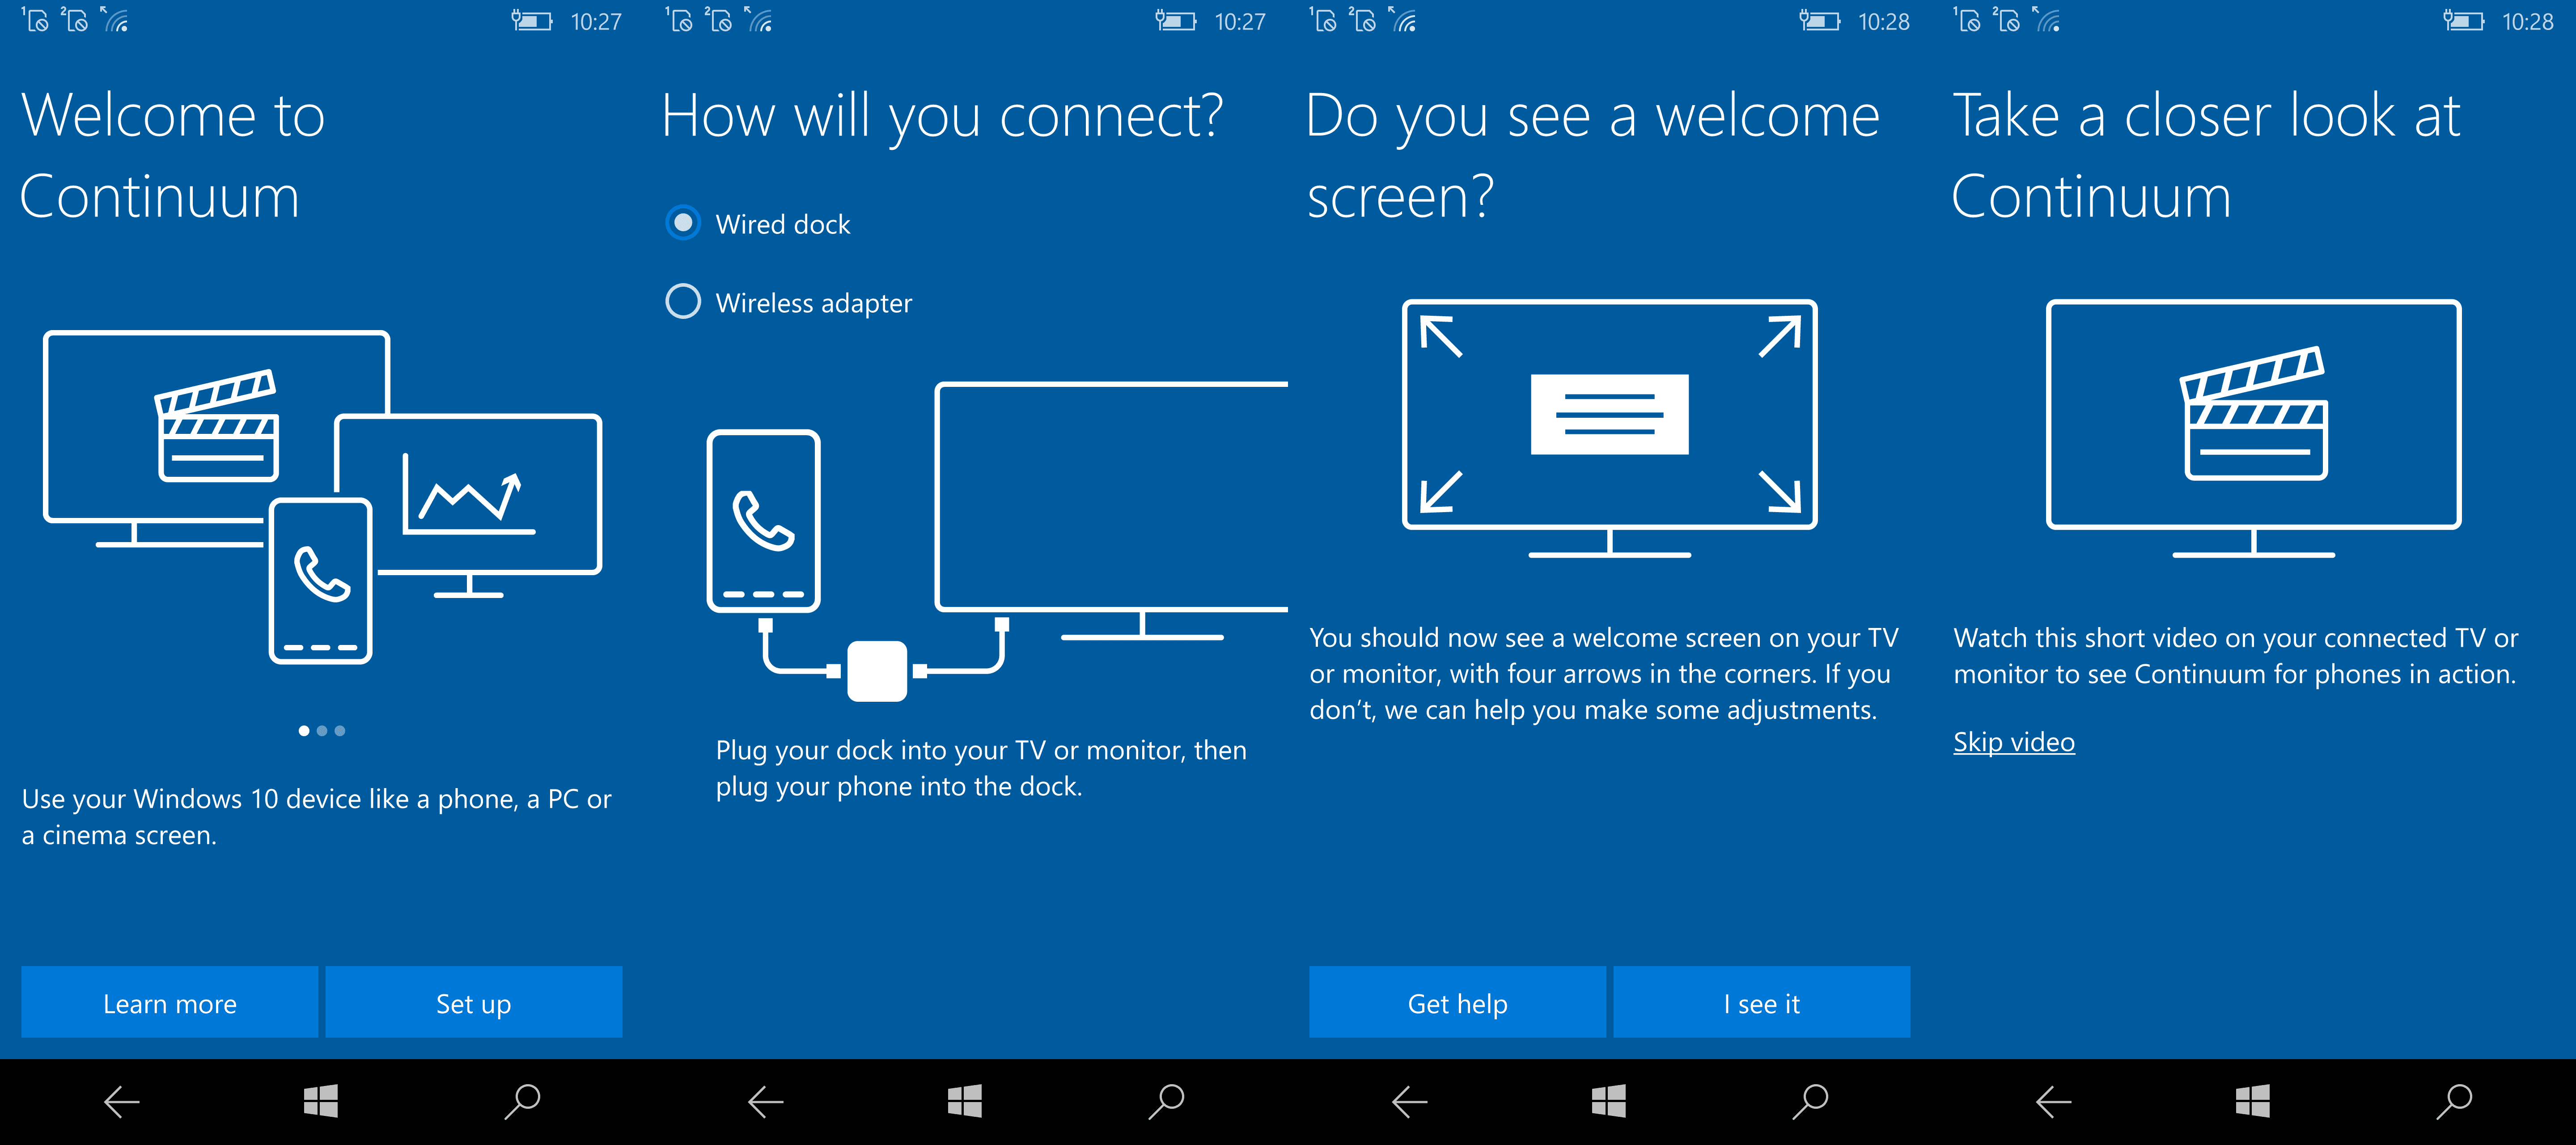
Task: Tap back arrow on Do you see a welcome screen page
Action: (1410, 1102)
